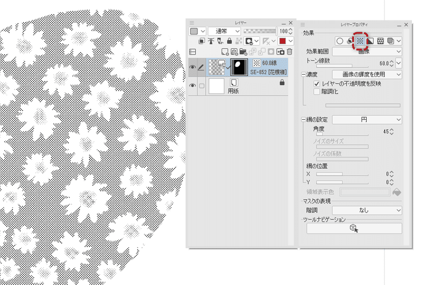Open the 画像の輝度を使用 dropdown
The image size is (422, 285).
[x=367, y=74]
